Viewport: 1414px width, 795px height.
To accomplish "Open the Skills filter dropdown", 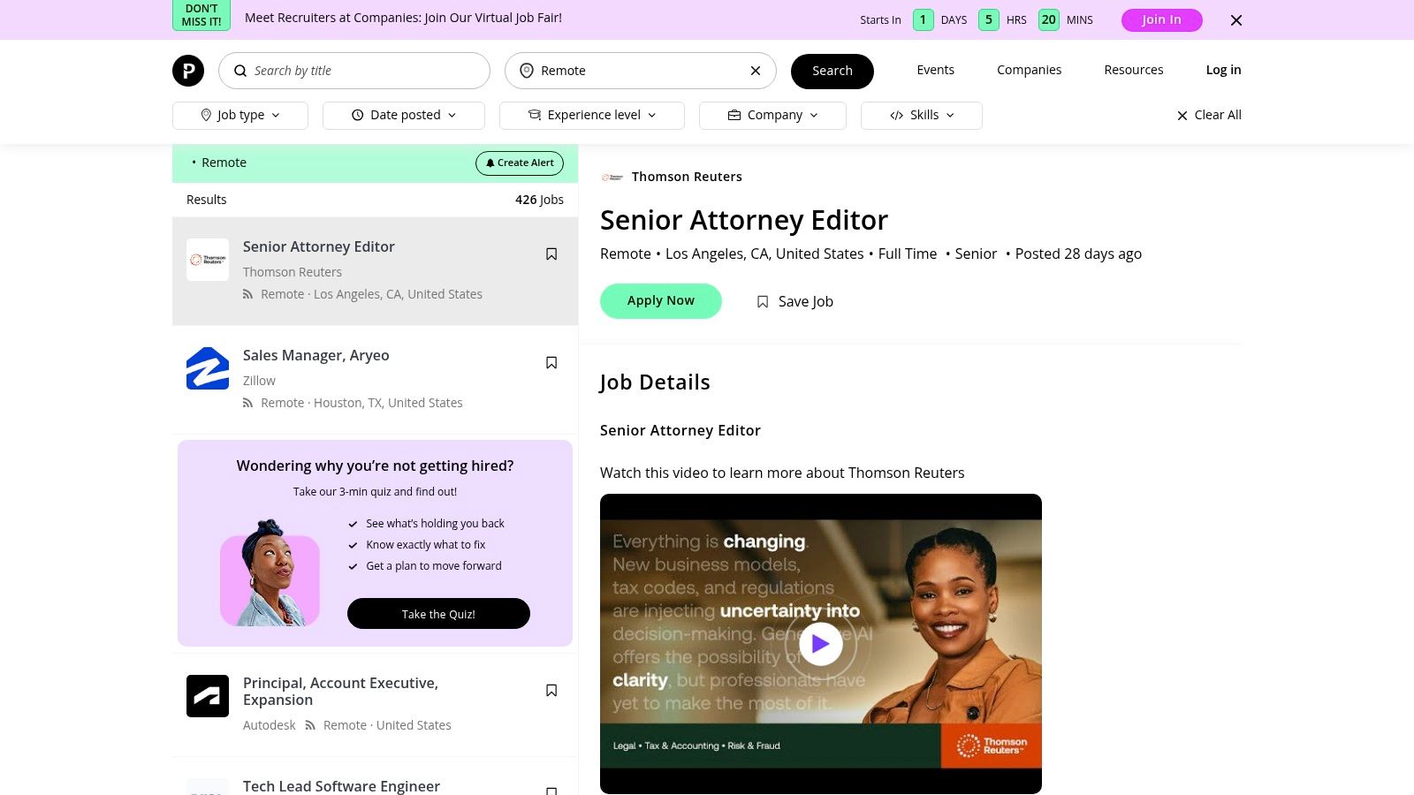I will (922, 116).
